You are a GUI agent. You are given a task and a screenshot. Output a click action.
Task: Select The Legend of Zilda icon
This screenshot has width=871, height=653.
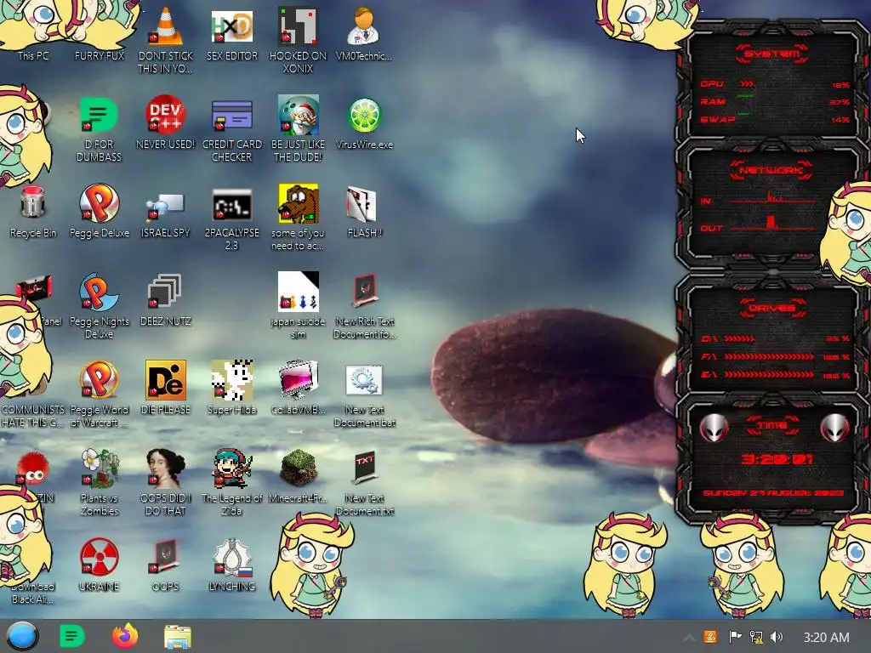(x=231, y=482)
